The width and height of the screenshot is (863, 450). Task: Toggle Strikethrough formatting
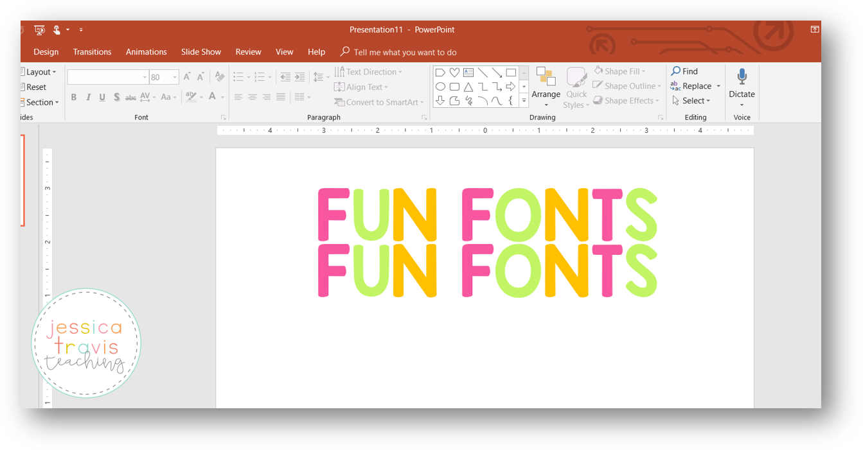click(x=130, y=97)
